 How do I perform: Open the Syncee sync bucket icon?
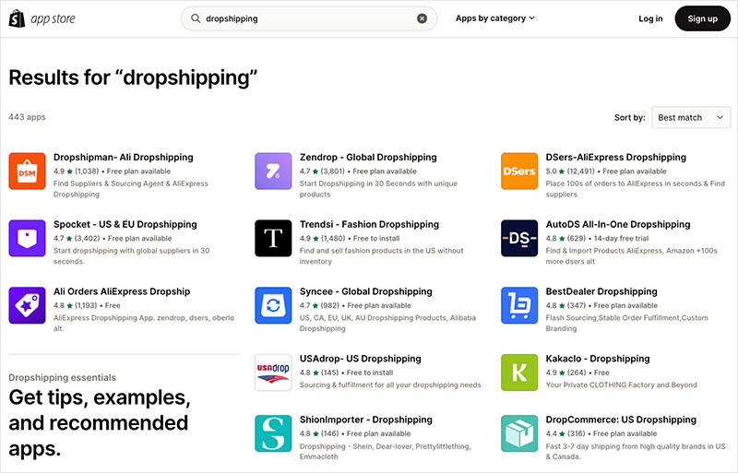273,305
